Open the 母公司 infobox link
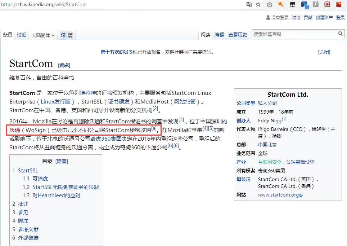The width and height of the screenshot is (347, 246). [243, 179]
